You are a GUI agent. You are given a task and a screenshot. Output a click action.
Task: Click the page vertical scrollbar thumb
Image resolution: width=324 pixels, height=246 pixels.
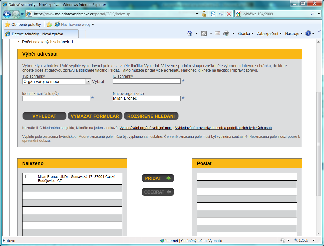click(318, 144)
